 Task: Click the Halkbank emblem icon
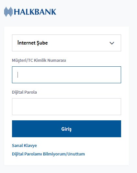tap(8, 12)
